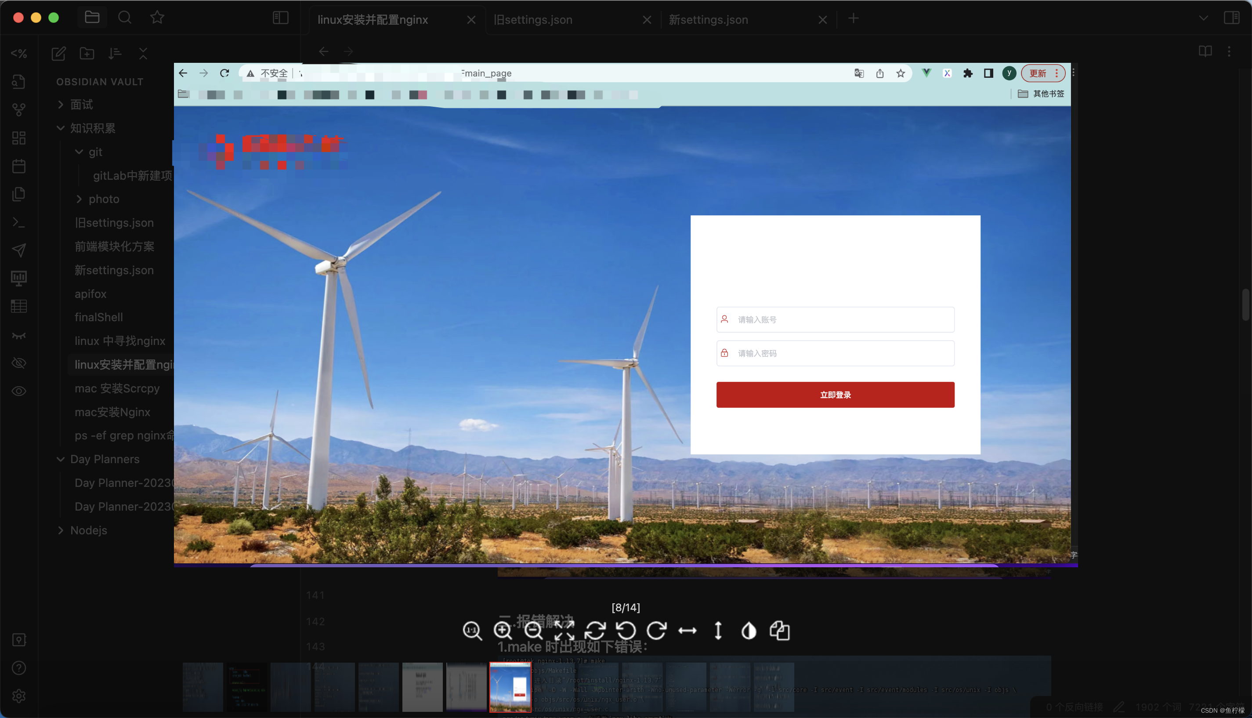Flip the image vertically
Image resolution: width=1252 pixels, height=718 pixels.
tap(718, 631)
